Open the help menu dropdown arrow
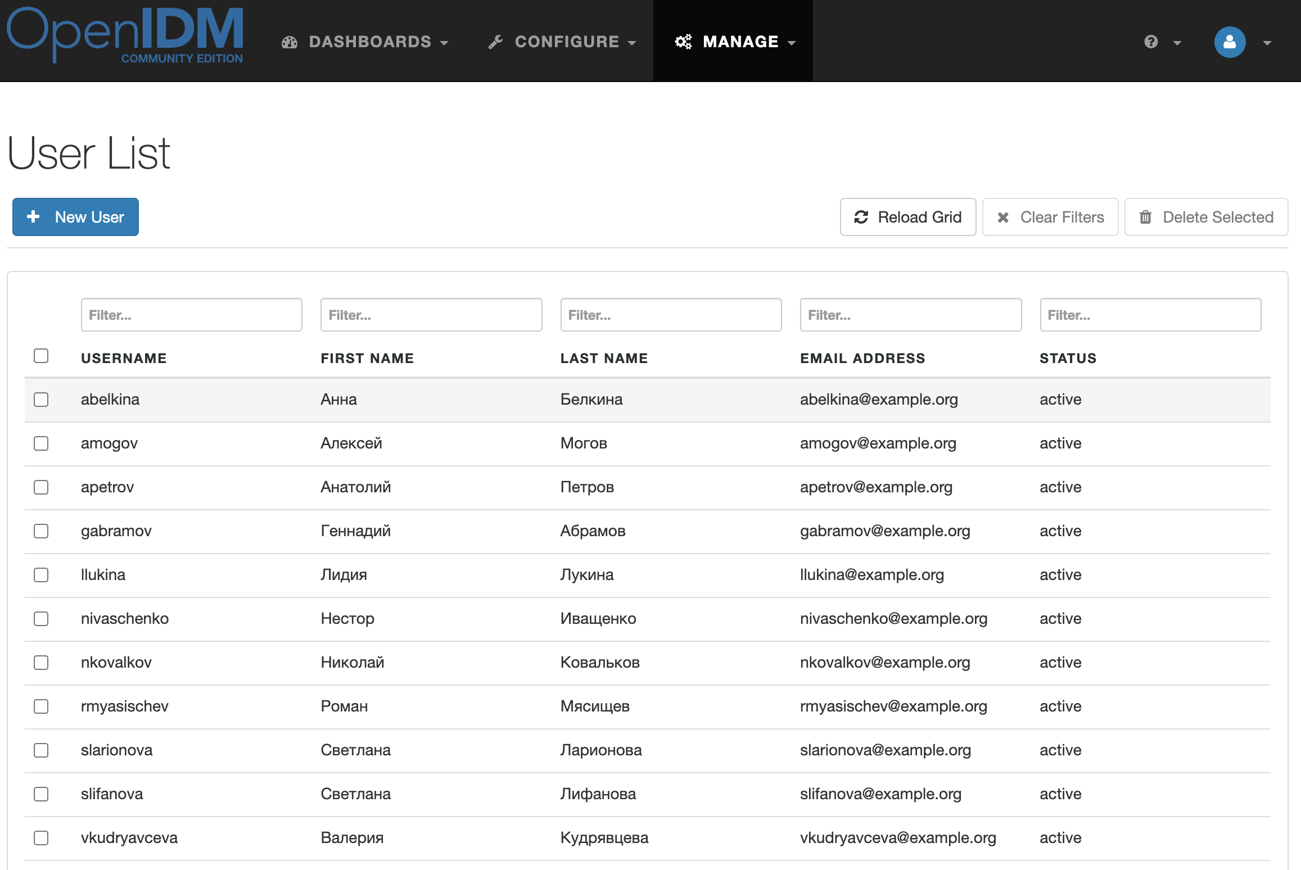The image size is (1301, 870). click(1177, 43)
